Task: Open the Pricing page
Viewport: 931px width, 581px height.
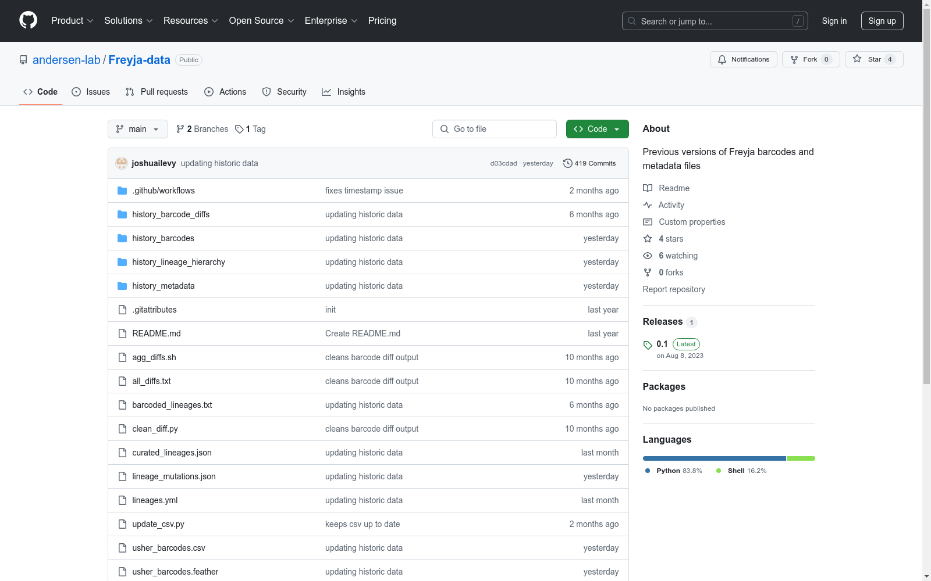Action: [x=382, y=21]
